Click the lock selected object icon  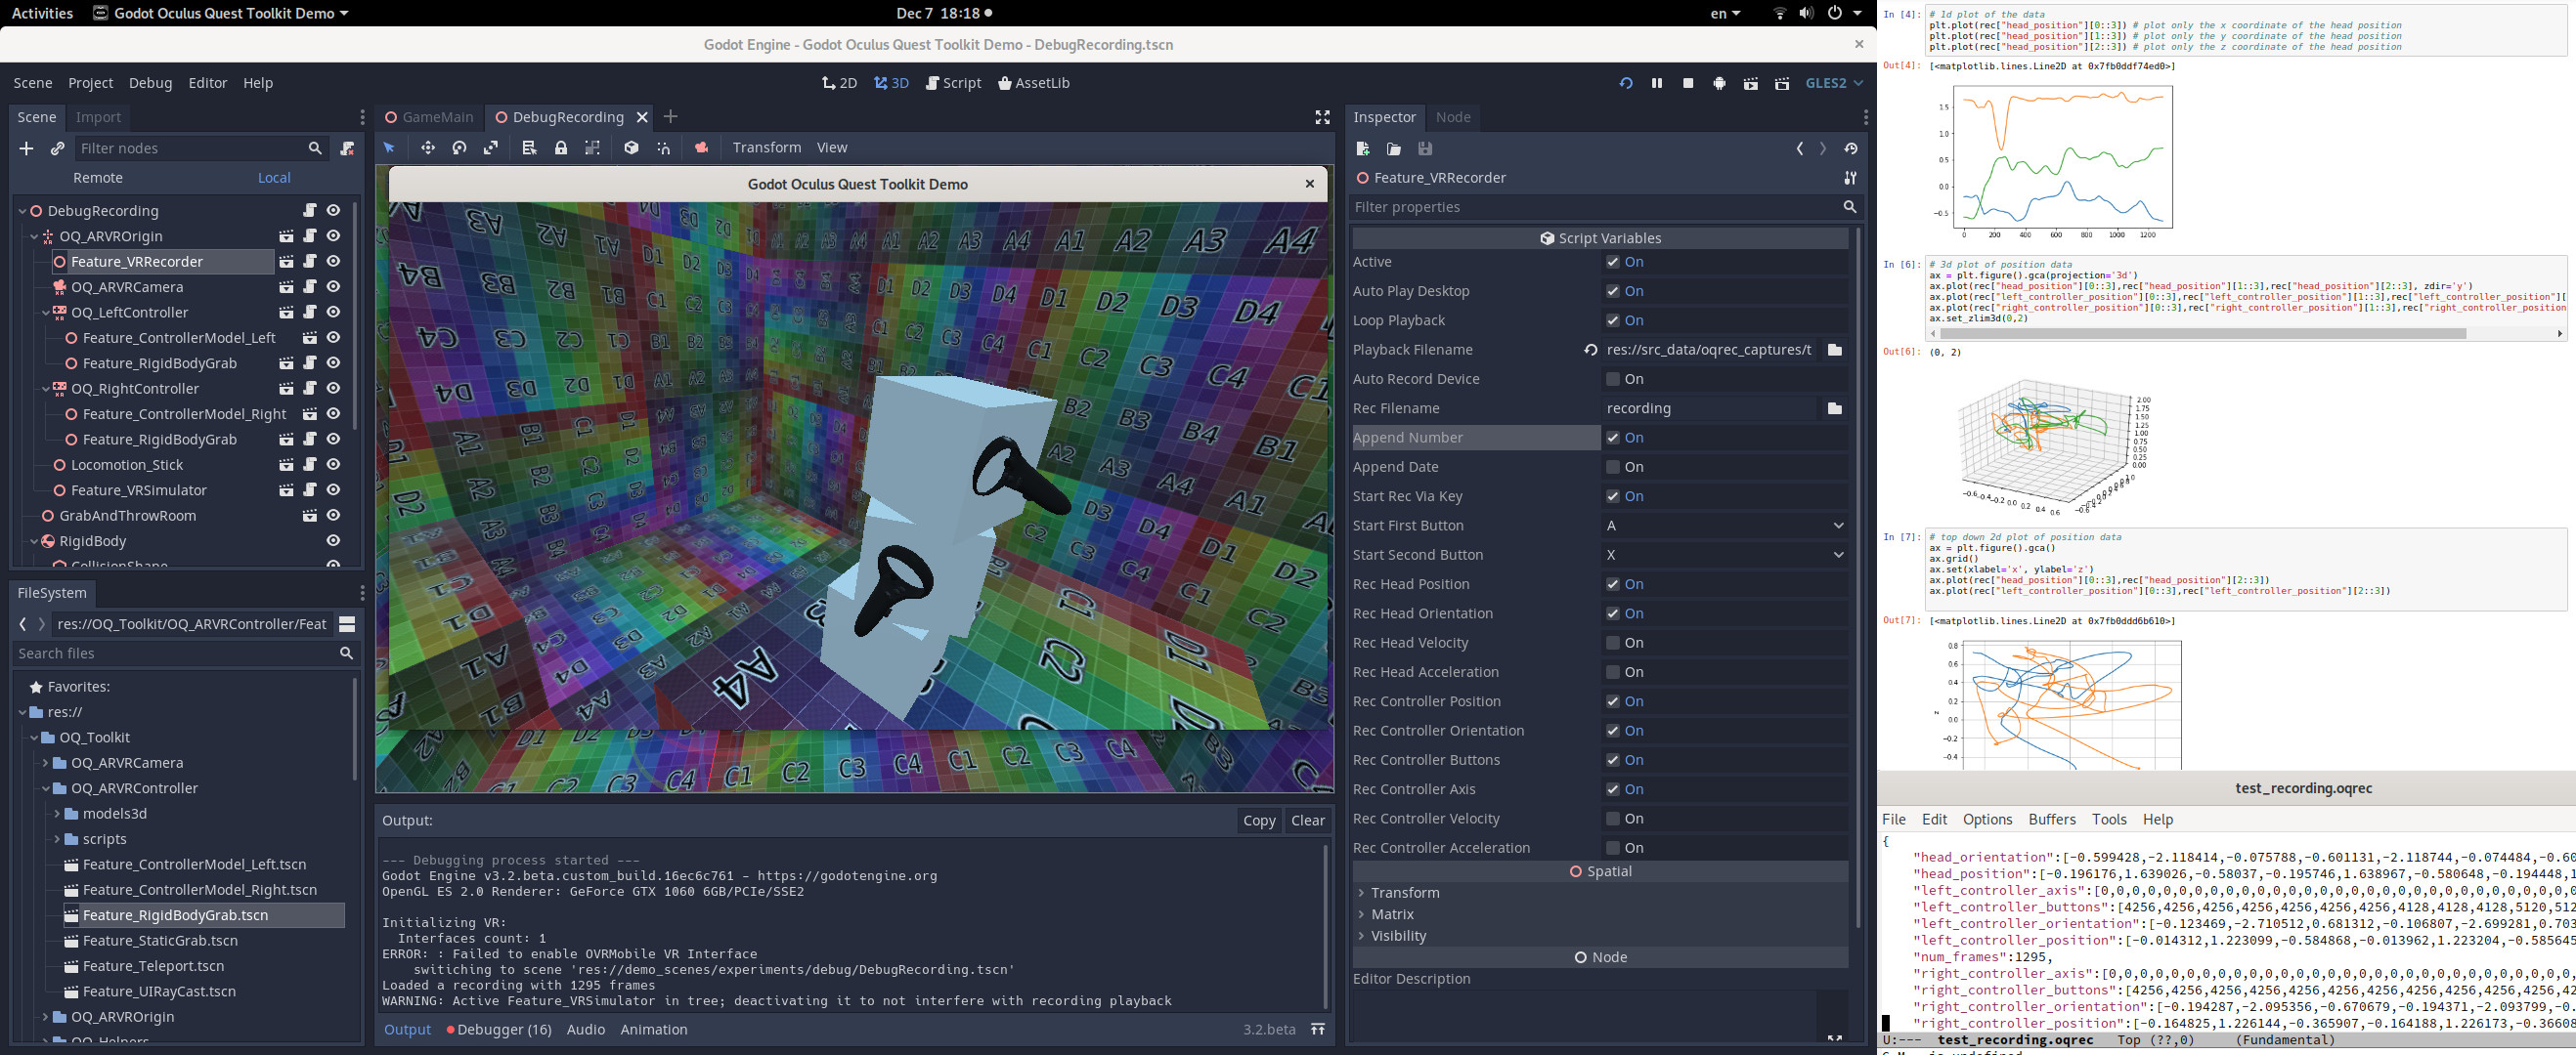pyautogui.click(x=561, y=148)
